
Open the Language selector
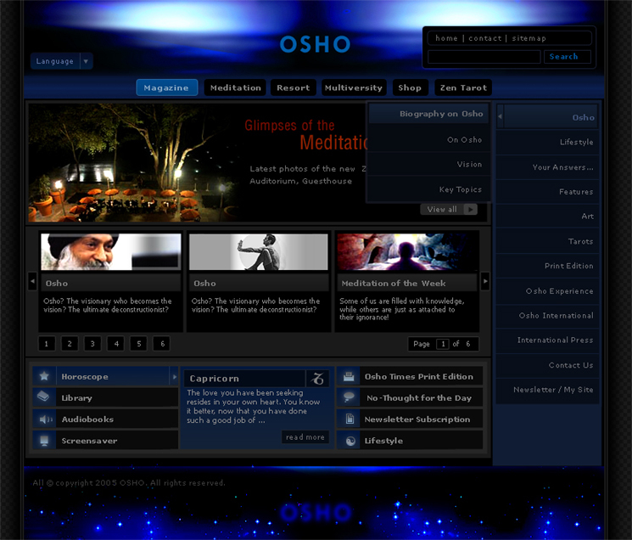62,61
